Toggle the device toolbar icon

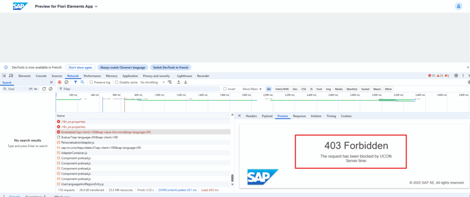point(11,76)
